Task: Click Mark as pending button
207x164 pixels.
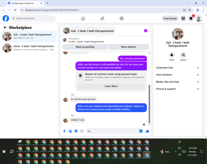Action: point(85,47)
